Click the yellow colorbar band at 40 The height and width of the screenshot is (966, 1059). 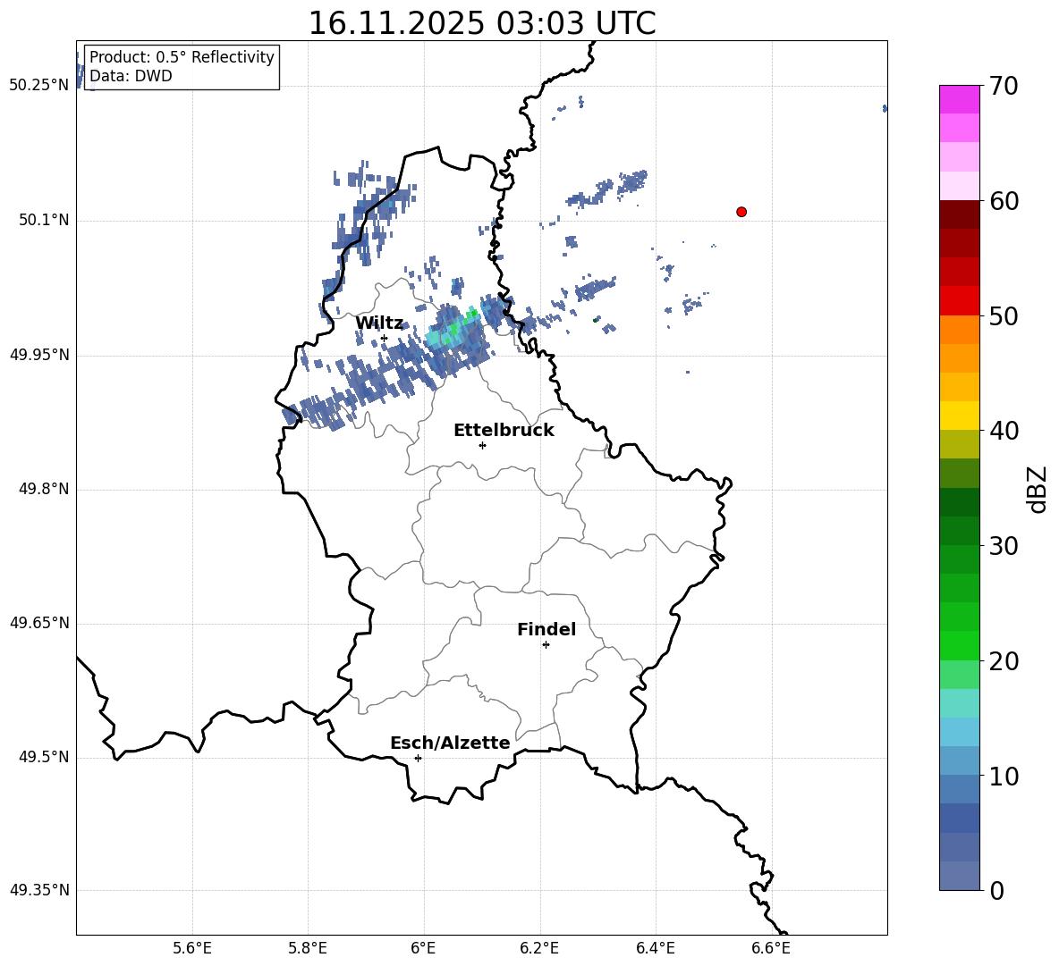point(959,416)
